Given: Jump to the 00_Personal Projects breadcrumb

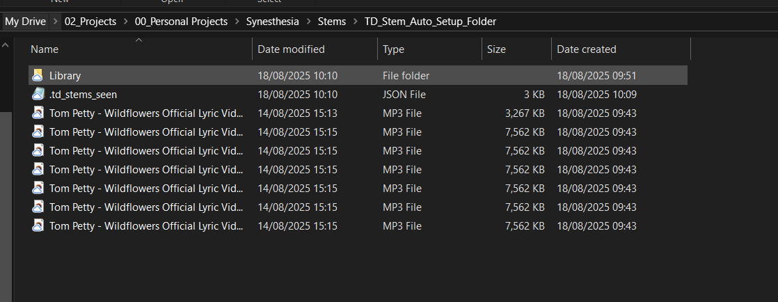Looking at the screenshot, I should [x=181, y=22].
